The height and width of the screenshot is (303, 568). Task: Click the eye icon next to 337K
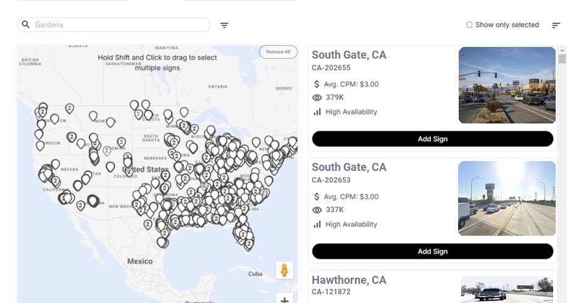pyautogui.click(x=317, y=210)
